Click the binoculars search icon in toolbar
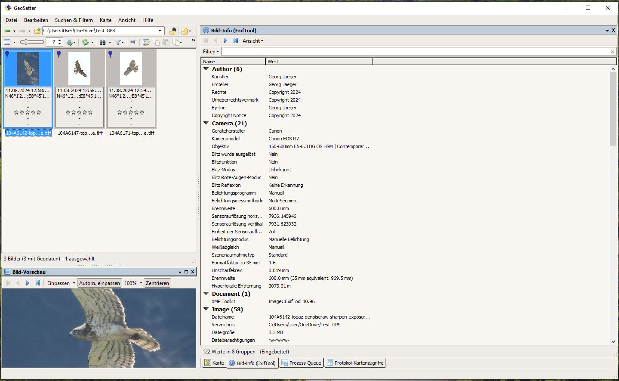 tap(102, 42)
